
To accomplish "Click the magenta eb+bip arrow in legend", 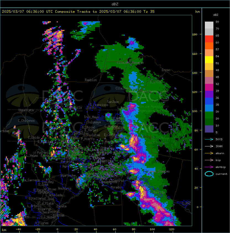I will pos(209,167).
